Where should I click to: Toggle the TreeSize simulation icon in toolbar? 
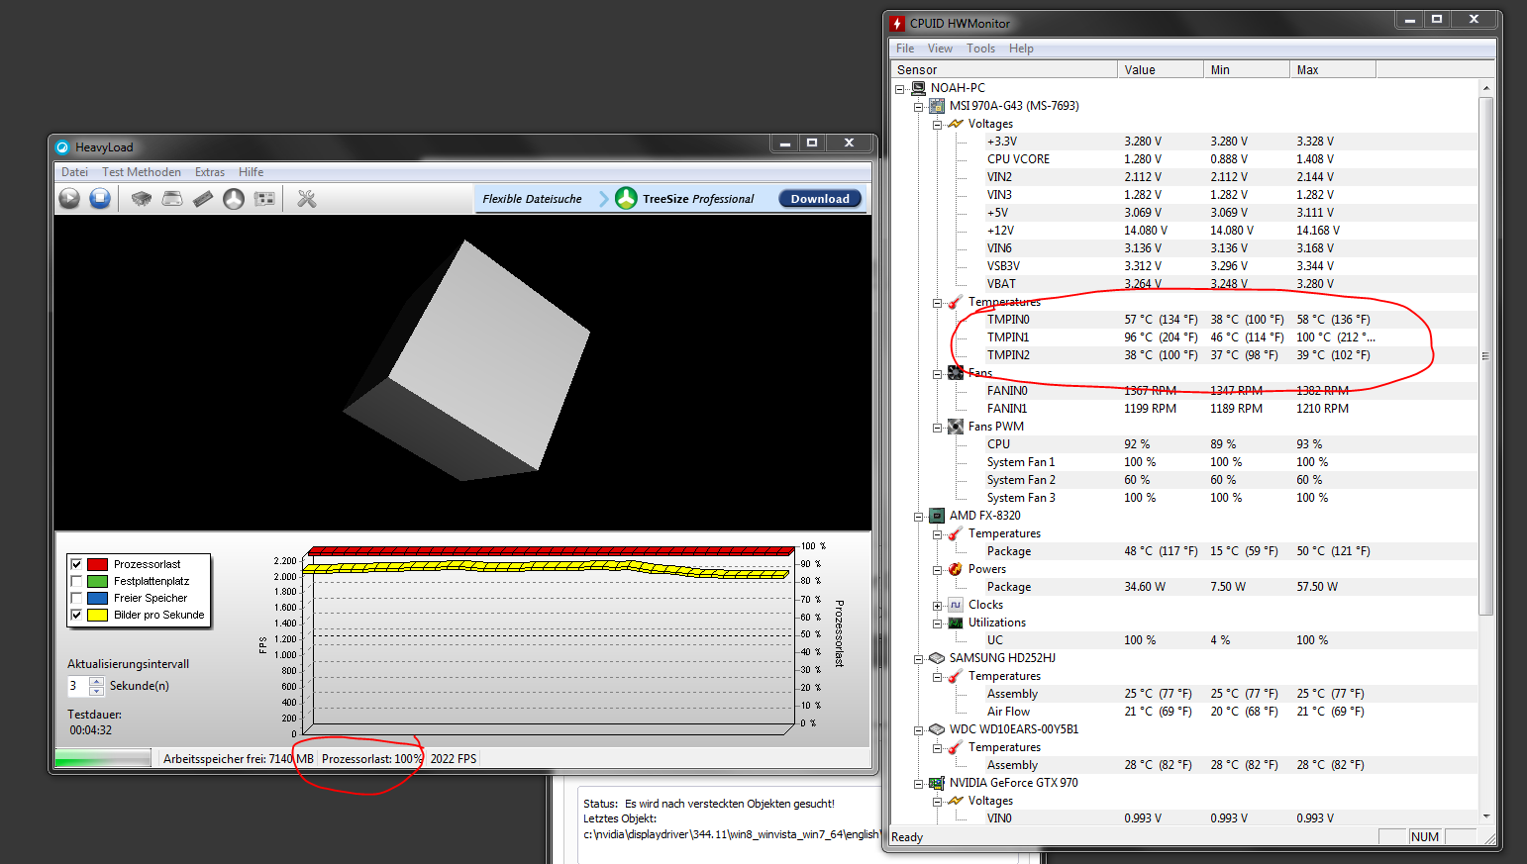(x=234, y=199)
